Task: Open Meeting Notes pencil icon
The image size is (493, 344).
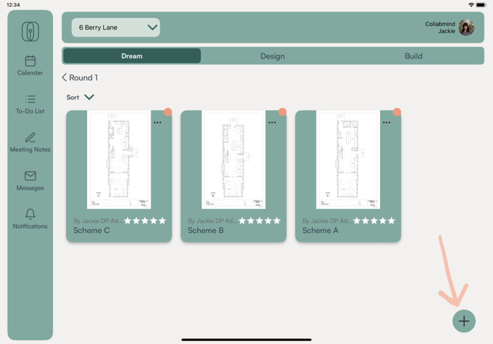Action: click(x=30, y=138)
